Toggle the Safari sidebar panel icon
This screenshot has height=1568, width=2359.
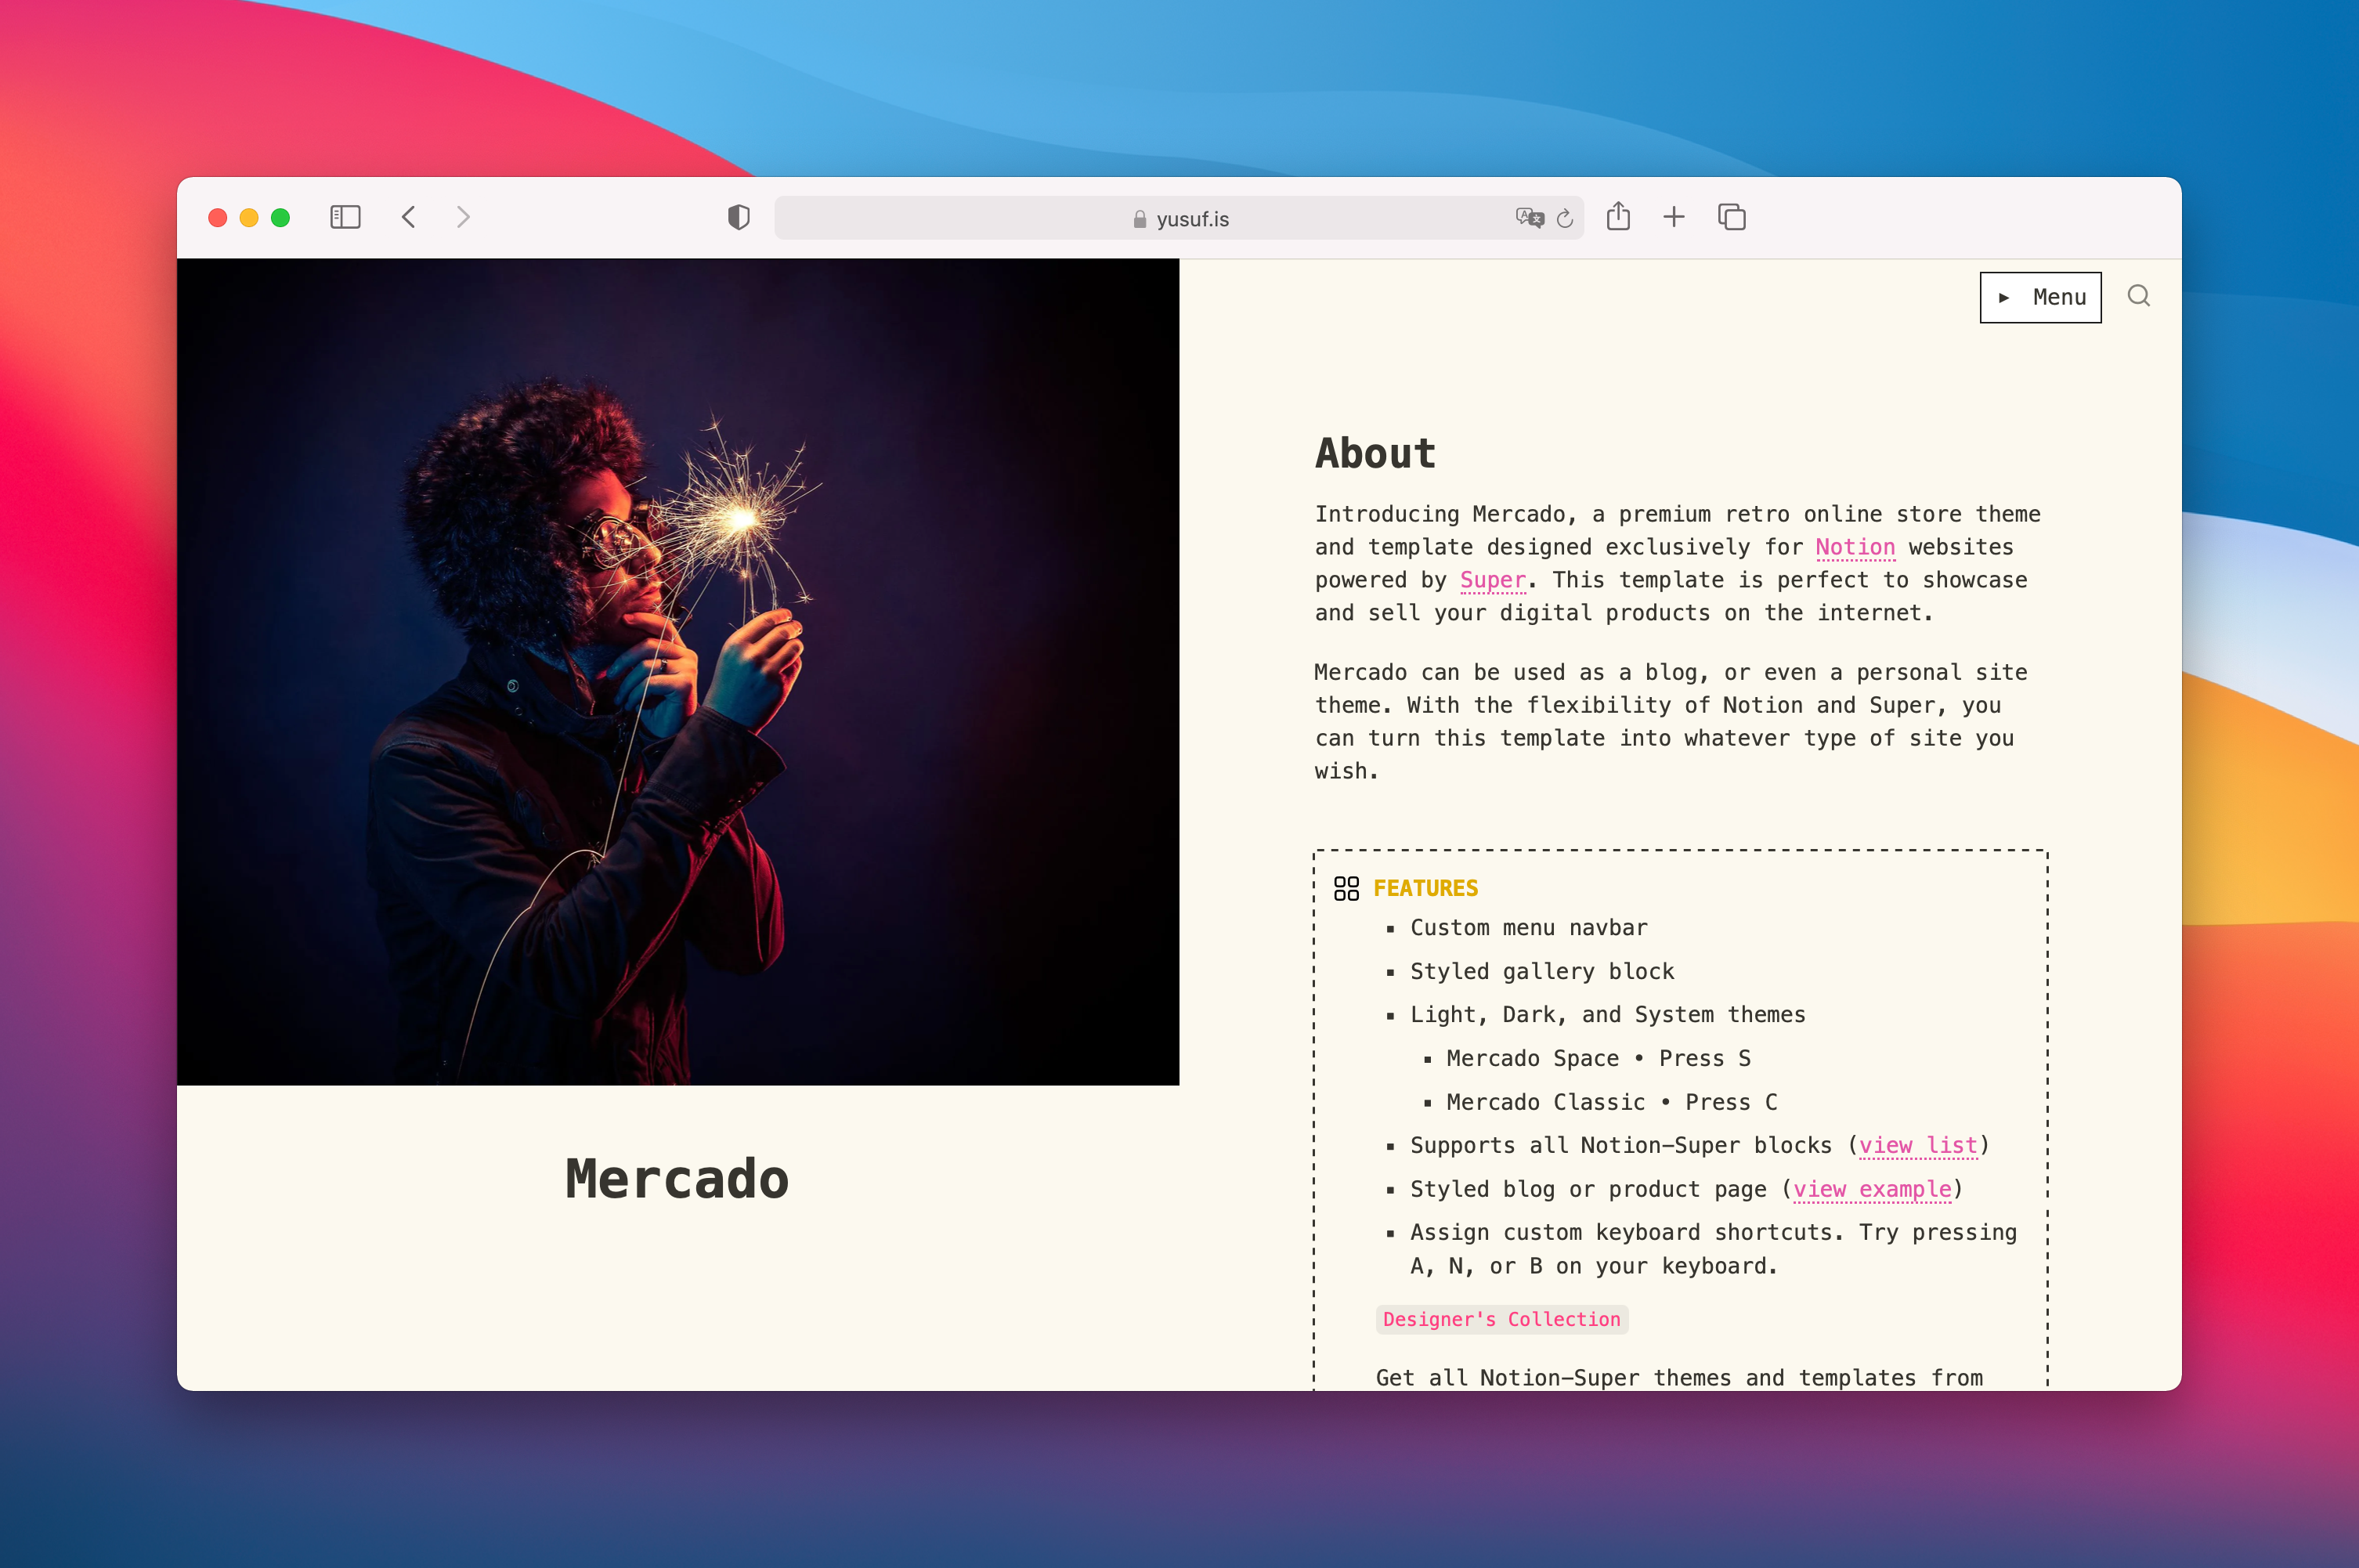(x=345, y=217)
